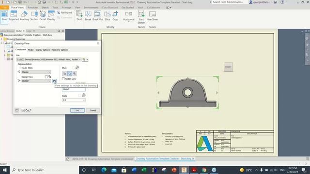
Task: Switch to the Manage ribbon tab
Action: pos(67,8)
